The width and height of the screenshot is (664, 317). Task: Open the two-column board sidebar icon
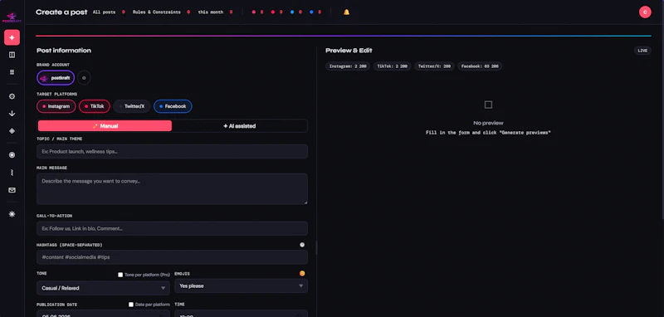(12, 55)
